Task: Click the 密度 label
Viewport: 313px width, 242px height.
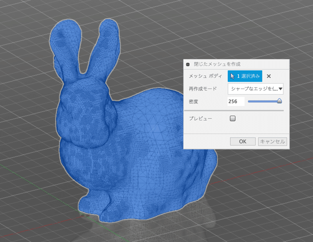Action: point(193,102)
